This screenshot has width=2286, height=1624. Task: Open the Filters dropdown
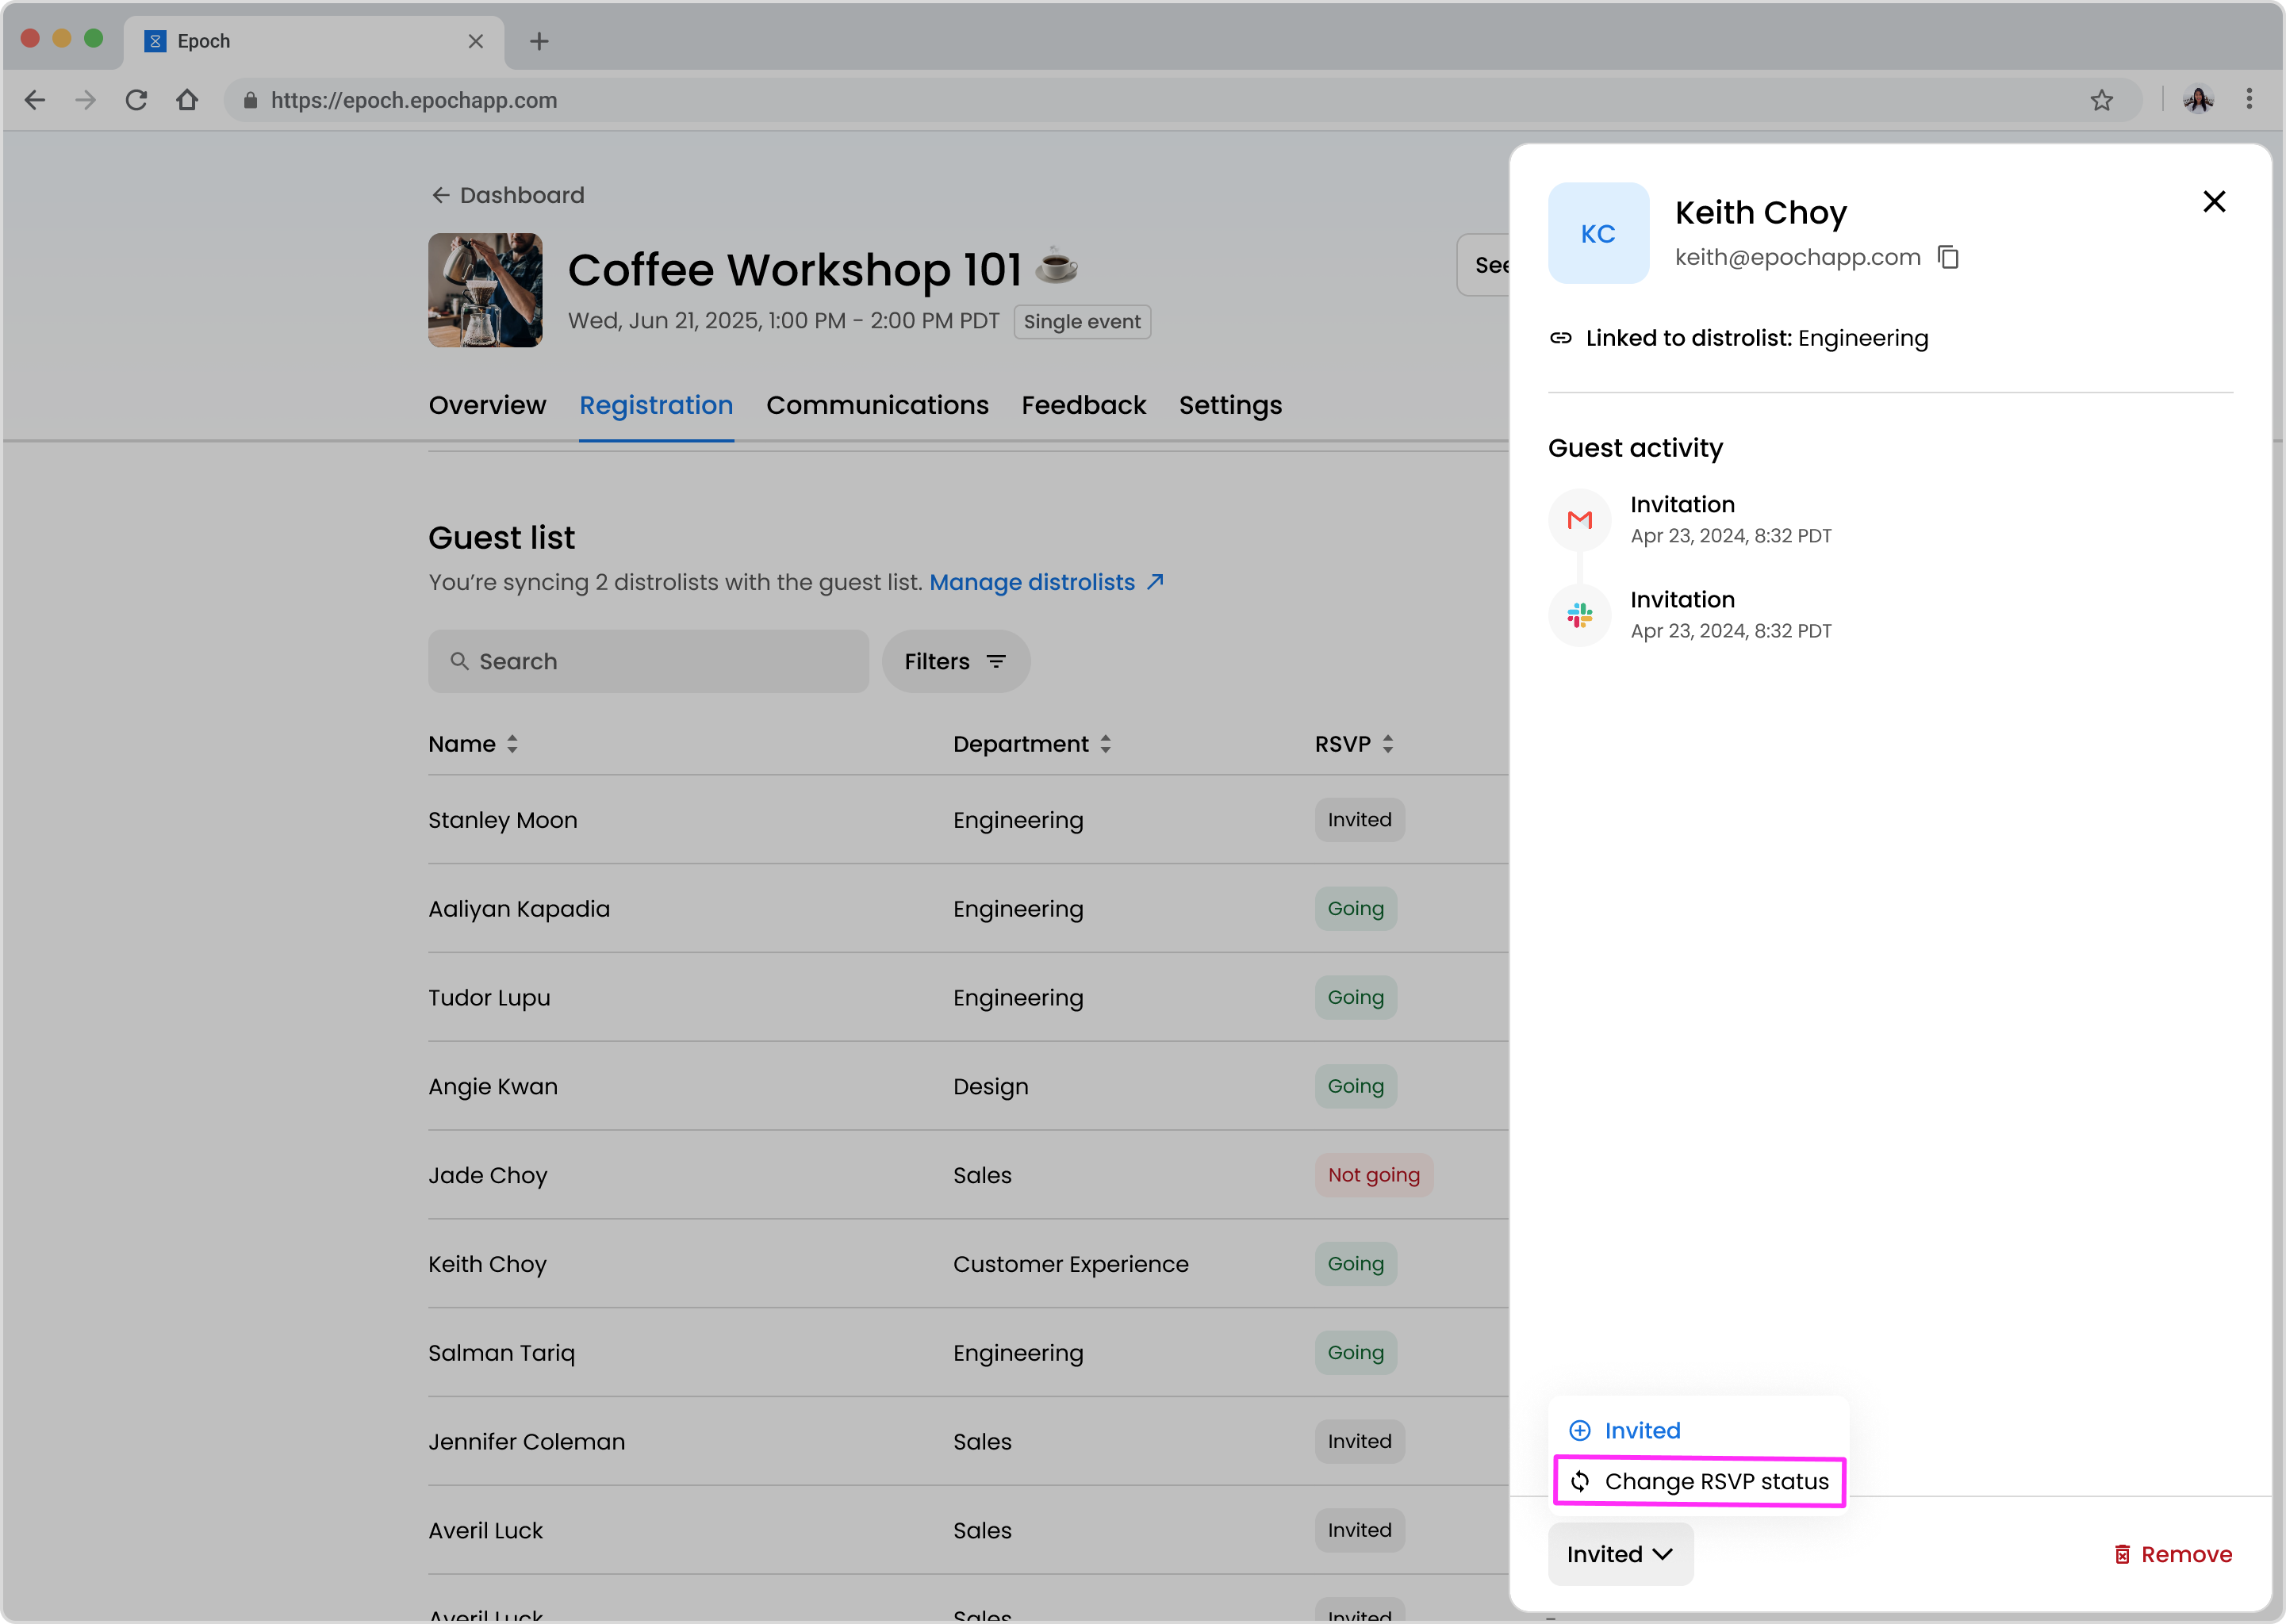point(955,661)
